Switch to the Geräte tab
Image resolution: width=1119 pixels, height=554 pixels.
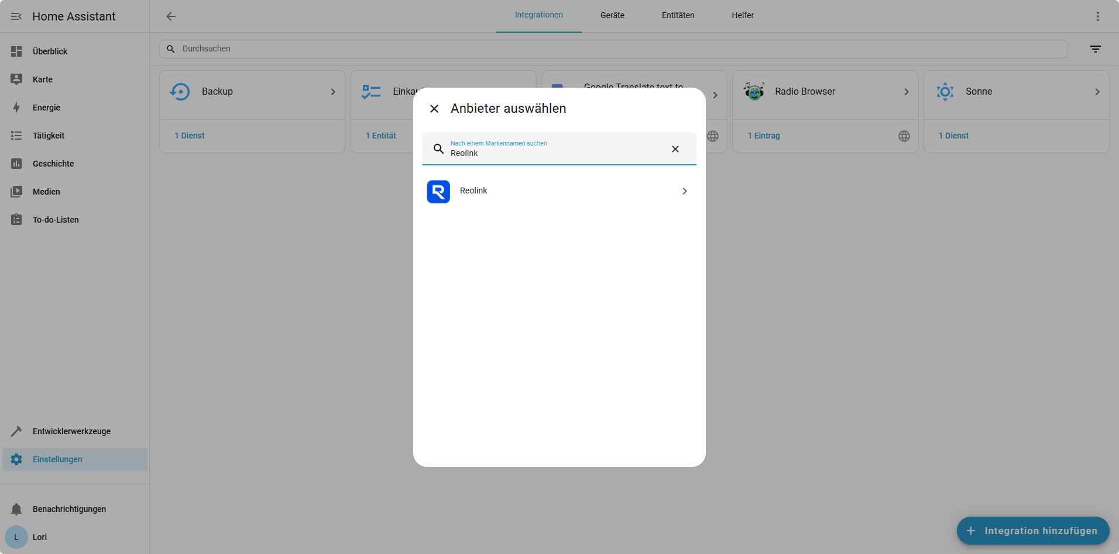tap(612, 15)
